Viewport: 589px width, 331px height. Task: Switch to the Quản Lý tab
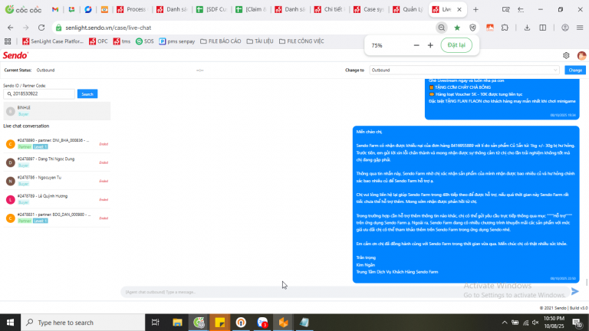point(408,9)
